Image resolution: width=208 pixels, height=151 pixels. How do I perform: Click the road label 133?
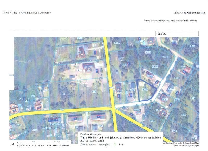[x=62, y=110]
